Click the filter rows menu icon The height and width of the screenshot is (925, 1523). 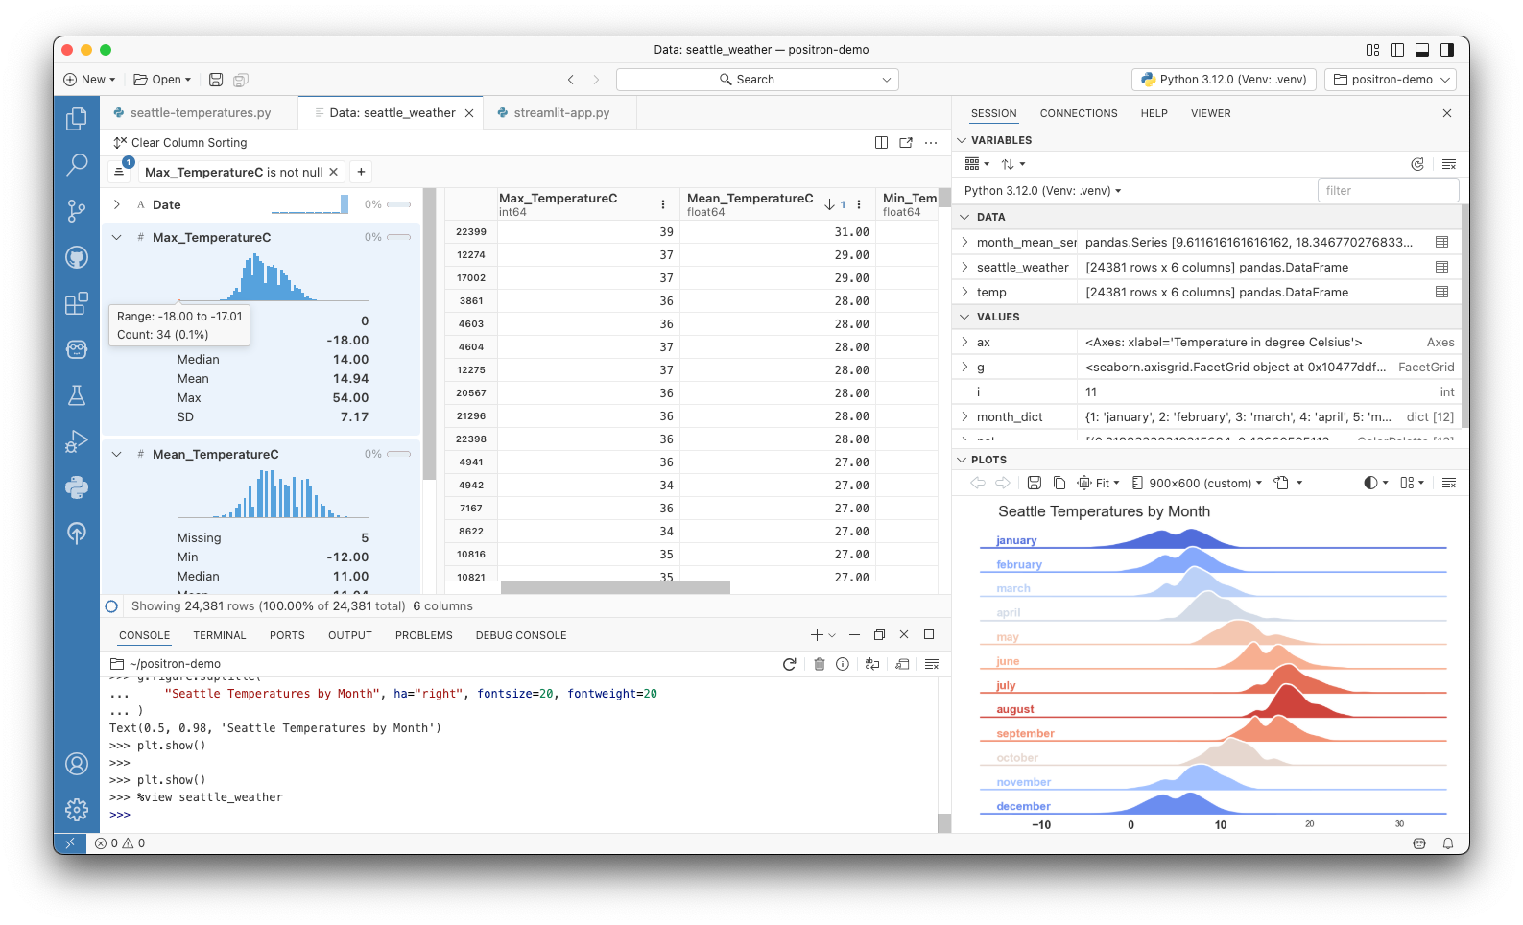(120, 172)
